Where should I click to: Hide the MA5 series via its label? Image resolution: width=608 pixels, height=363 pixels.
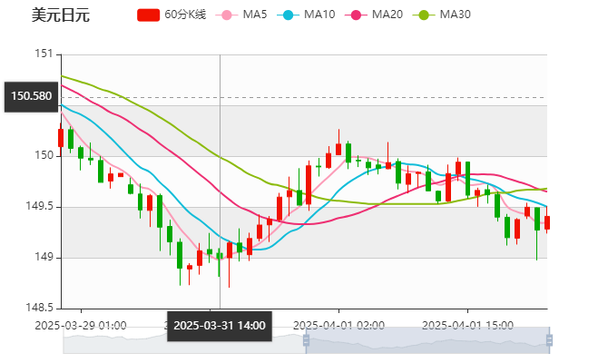(254, 15)
